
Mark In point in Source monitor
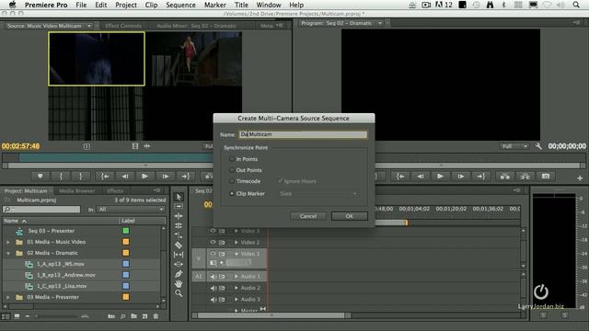click(61, 176)
